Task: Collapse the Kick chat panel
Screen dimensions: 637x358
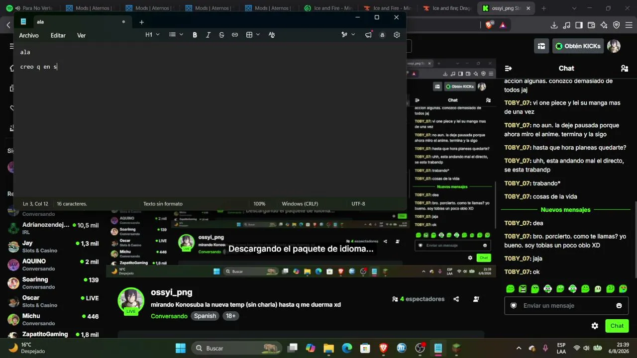Action: [508, 68]
